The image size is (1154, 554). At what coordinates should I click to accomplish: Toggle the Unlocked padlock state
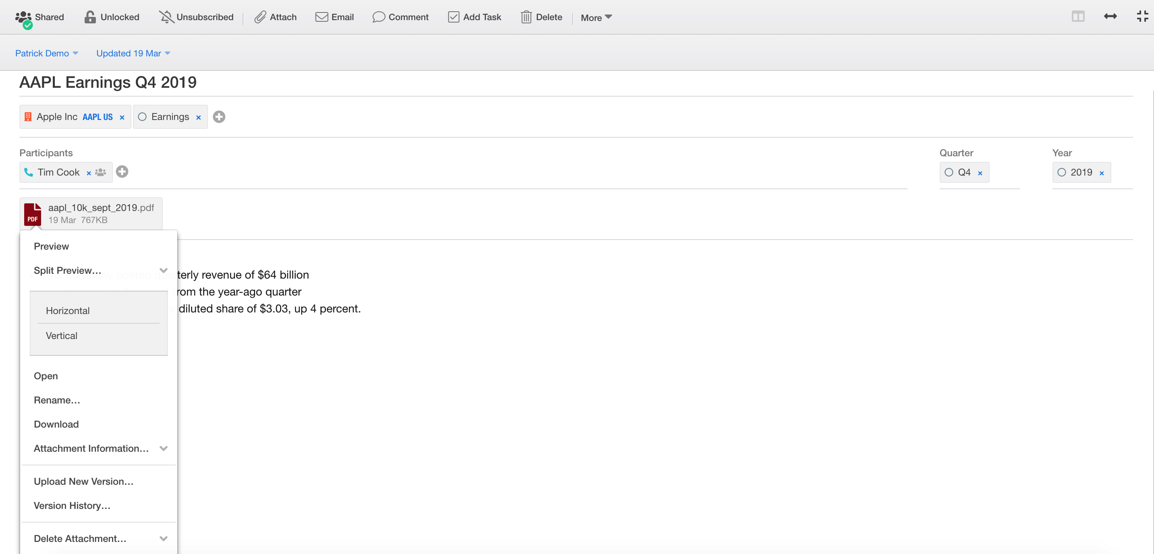(x=90, y=17)
